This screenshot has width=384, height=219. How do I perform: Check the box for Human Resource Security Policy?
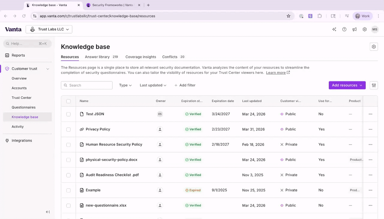coord(68,145)
